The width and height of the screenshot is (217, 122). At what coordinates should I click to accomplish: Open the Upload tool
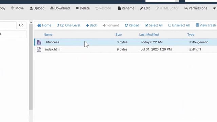point(37,8)
